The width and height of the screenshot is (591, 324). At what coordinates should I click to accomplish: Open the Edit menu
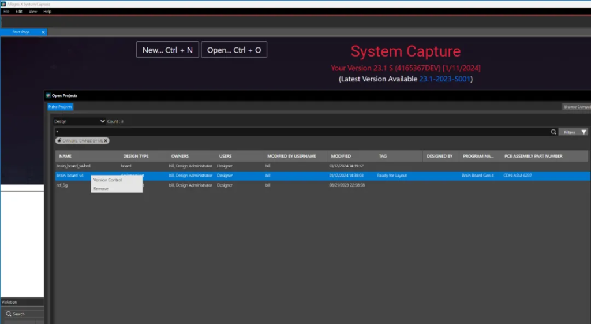[19, 12]
